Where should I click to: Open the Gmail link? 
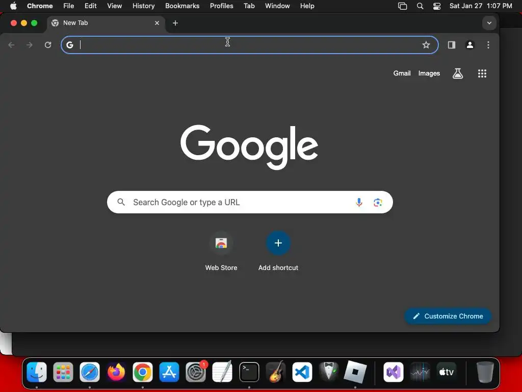pos(402,73)
